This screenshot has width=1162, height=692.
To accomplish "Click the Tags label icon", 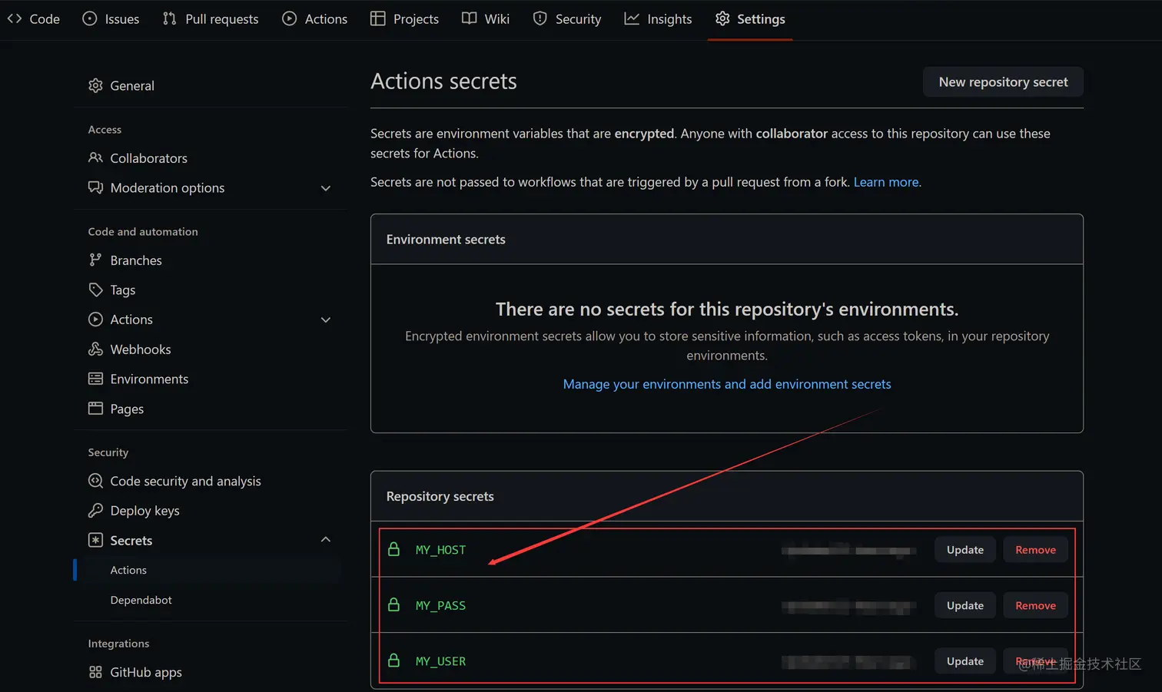I will (x=95, y=290).
